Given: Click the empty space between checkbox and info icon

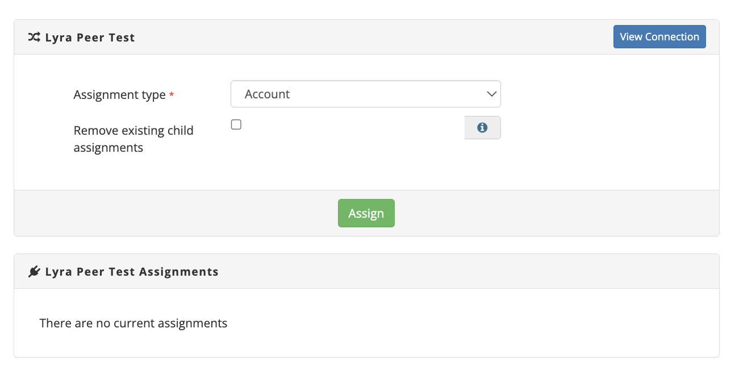Looking at the screenshot, I should pyautogui.click(x=352, y=127).
